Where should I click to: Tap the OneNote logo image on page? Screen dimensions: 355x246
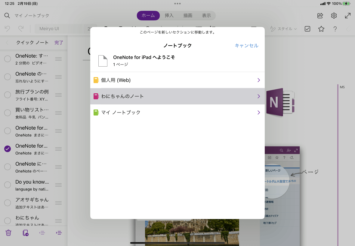[x=280, y=102]
